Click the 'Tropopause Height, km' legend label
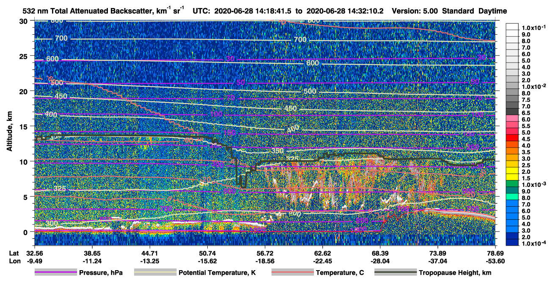This screenshot has height=282, width=550. coord(455,273)
